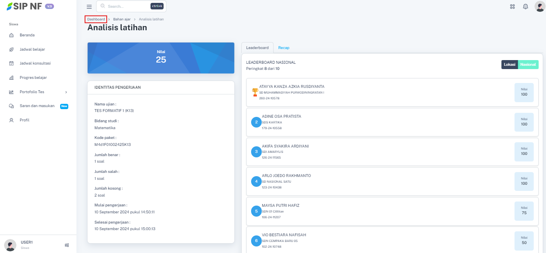
Task: Click the hamburger menu icon
Action: coord(89,7)
